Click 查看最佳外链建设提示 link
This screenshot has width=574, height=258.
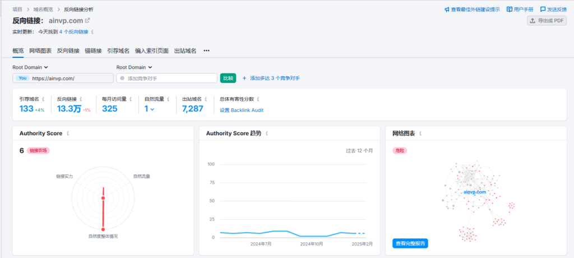(x=475, y=10)
